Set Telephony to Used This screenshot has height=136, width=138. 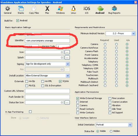tap(116, 62)
